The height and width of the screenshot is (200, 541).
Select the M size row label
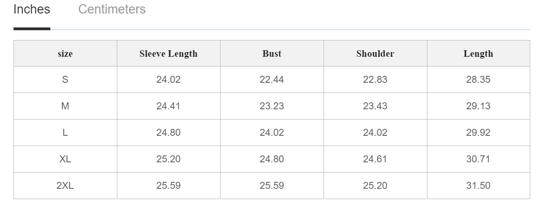pos(65,106)
